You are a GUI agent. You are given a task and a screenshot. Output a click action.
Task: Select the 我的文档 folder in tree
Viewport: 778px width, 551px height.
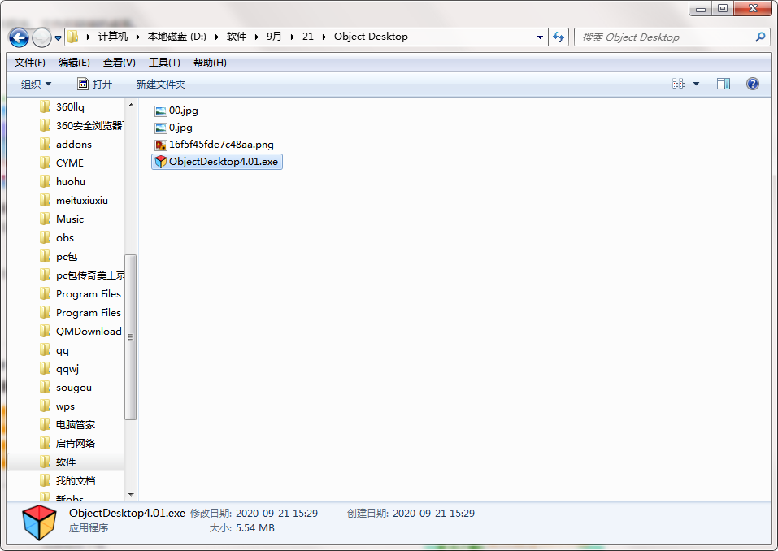76,480
